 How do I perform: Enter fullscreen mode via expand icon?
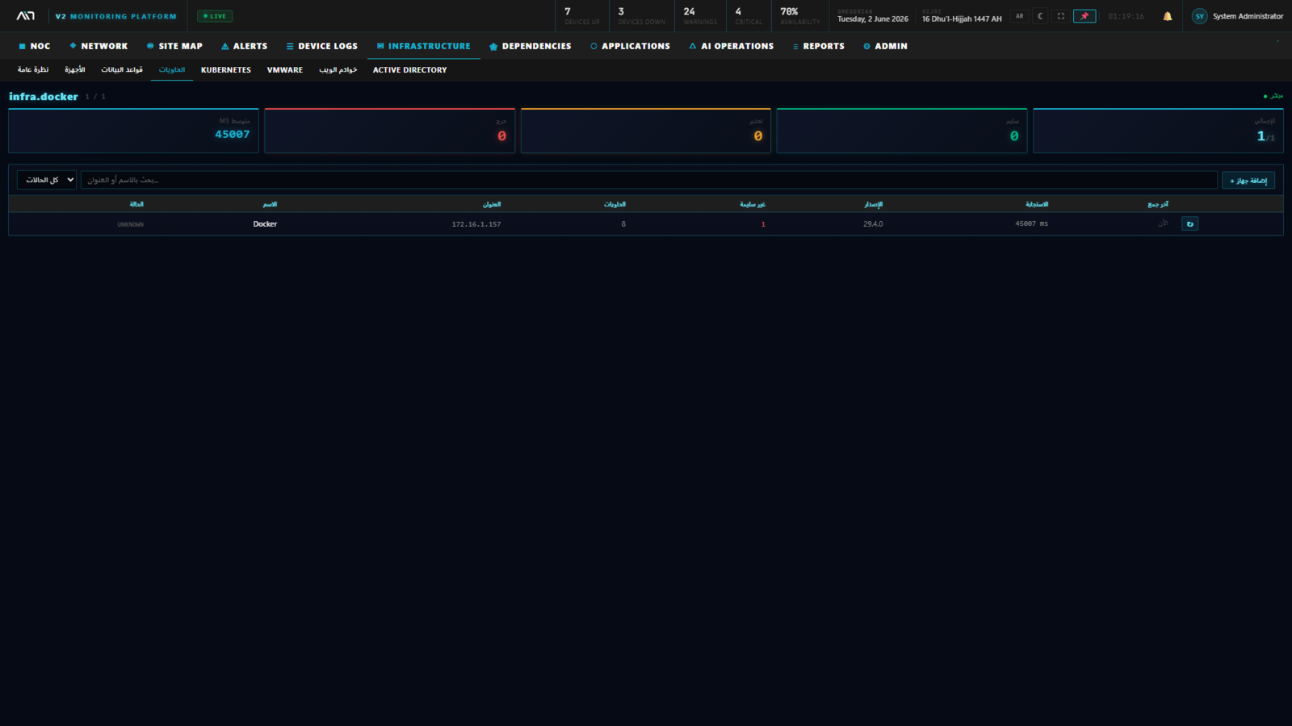tap(1061, 16)
